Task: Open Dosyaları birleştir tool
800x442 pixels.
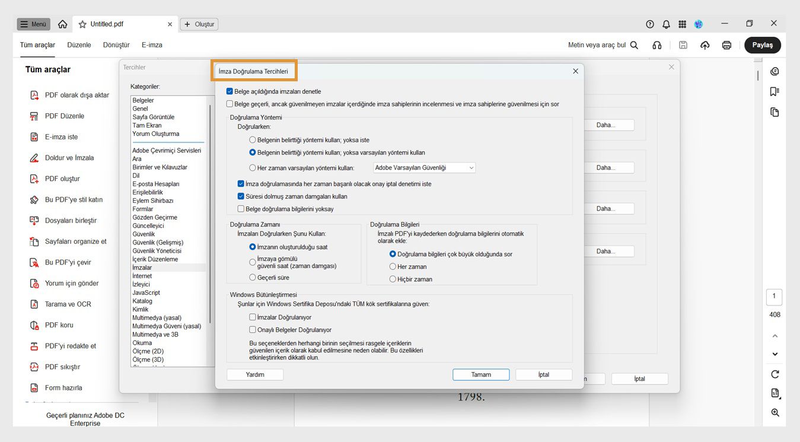Action: [x=63, y=221]
